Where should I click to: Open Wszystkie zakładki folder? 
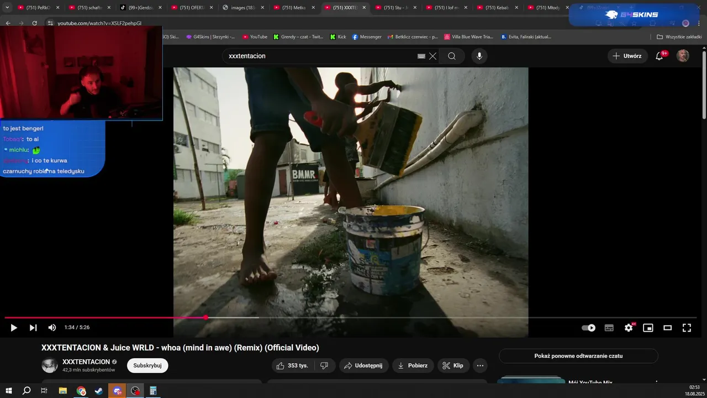(679, 36)
